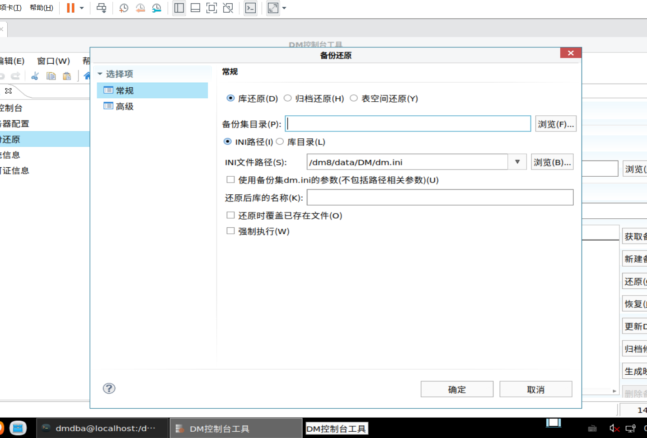Focus the 还原后库的名称(K) field

(440, 197)
